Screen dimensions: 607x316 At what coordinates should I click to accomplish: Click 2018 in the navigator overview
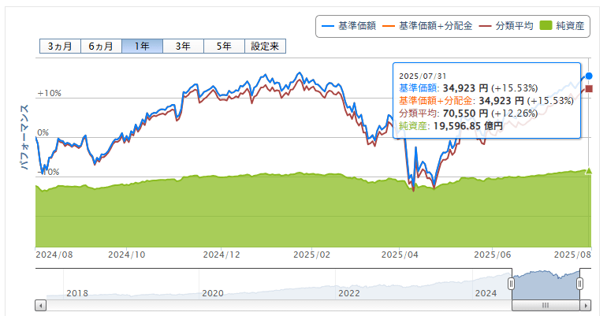[77, 293]
